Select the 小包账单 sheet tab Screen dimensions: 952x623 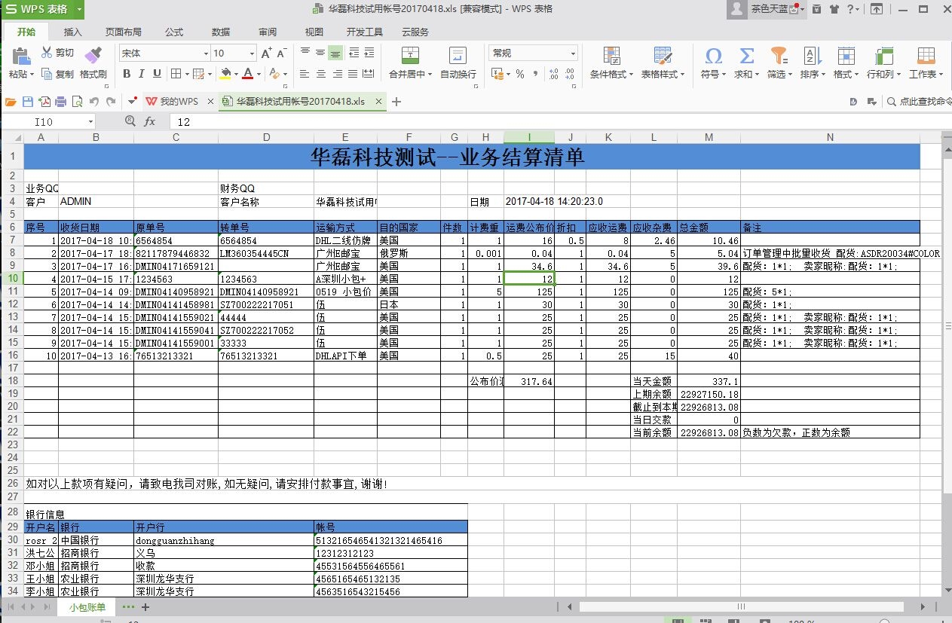coord(87,607)
